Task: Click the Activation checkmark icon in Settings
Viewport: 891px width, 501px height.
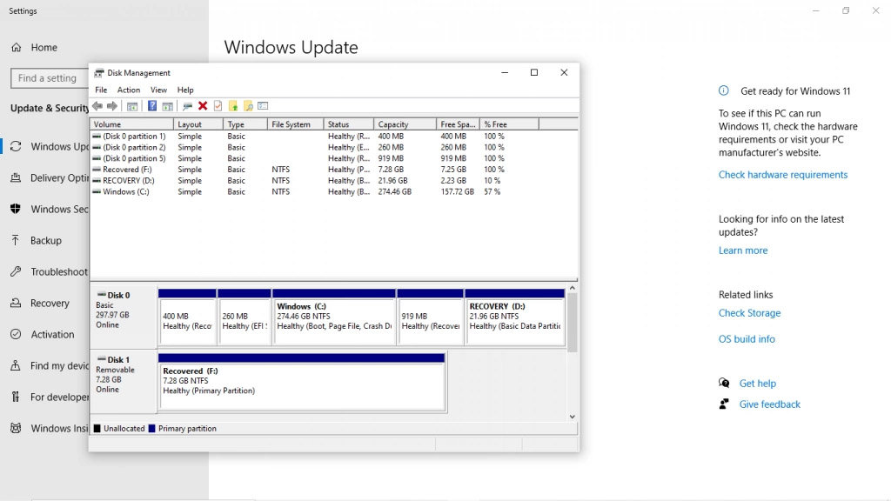Action: click(16, 334)
